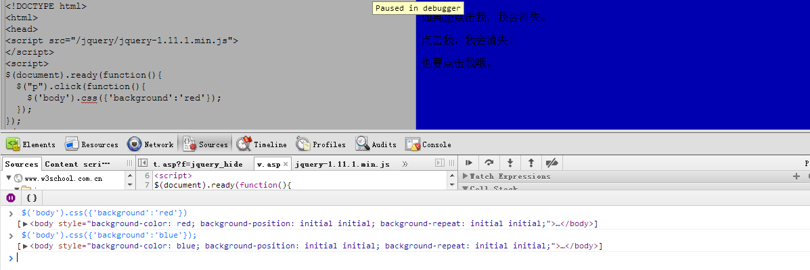Open the Resources panel
The image size is (810, 270).
coord(91,144)
